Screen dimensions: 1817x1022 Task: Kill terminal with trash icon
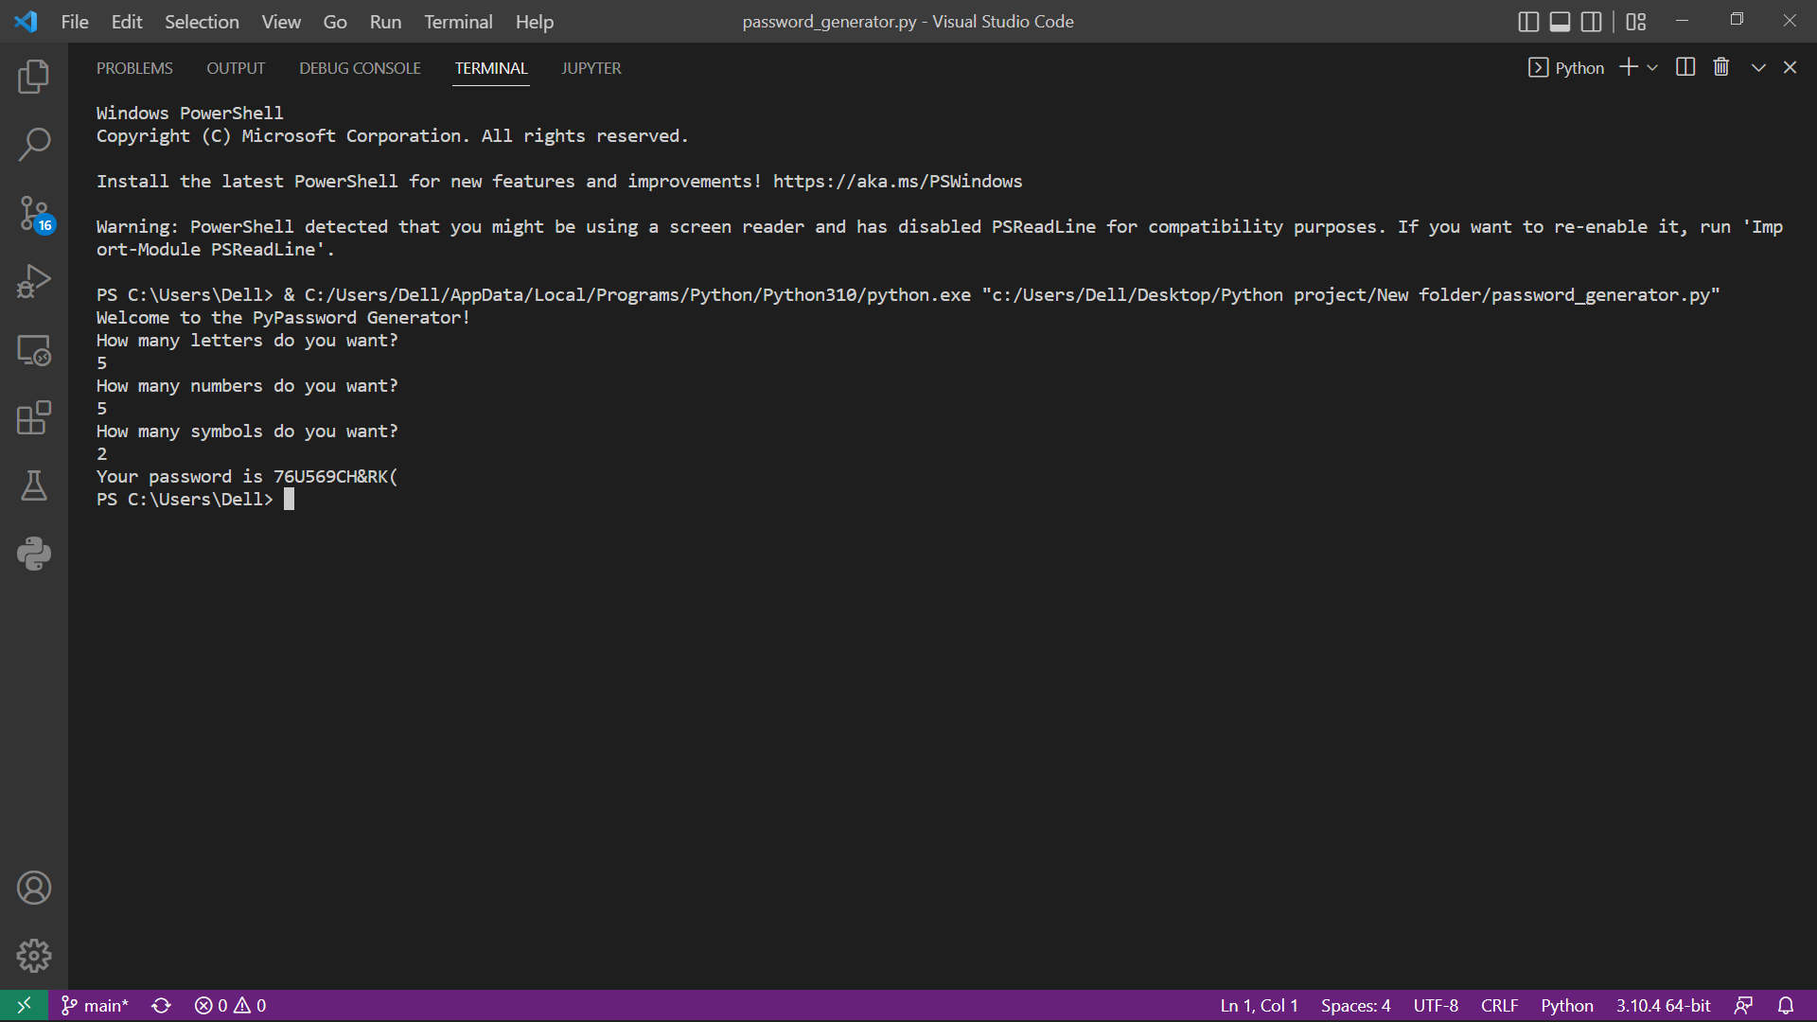pyautogui.click(x=1721, y=67)
